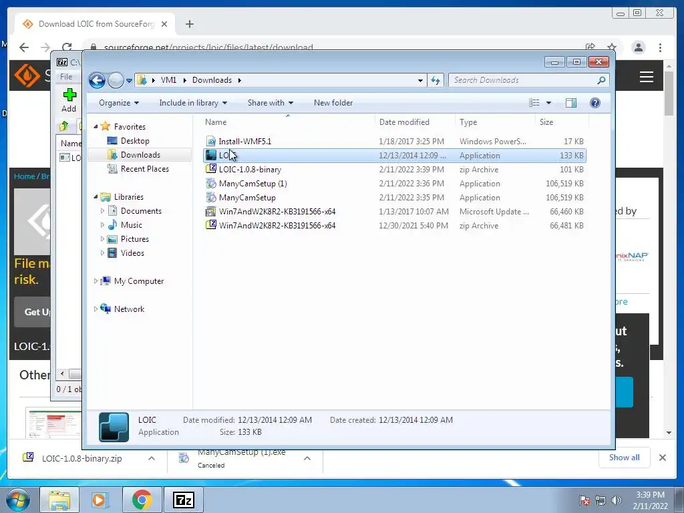Collapse the Libraries tree section
684x513 pixels.
coord(96,197)
